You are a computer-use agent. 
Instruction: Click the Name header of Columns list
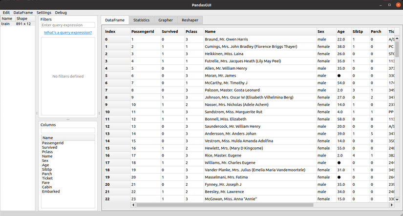68,138
